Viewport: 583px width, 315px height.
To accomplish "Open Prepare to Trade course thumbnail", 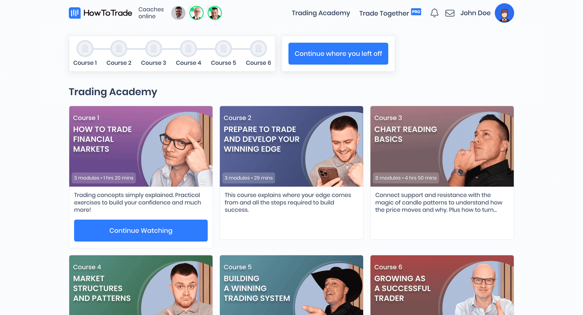I will 291,146.
